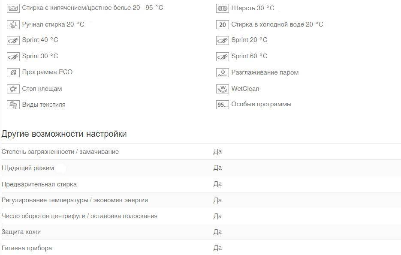Click the steam smoothing icon
Viewport: 401px width, 255px height.
click(223, 72)
